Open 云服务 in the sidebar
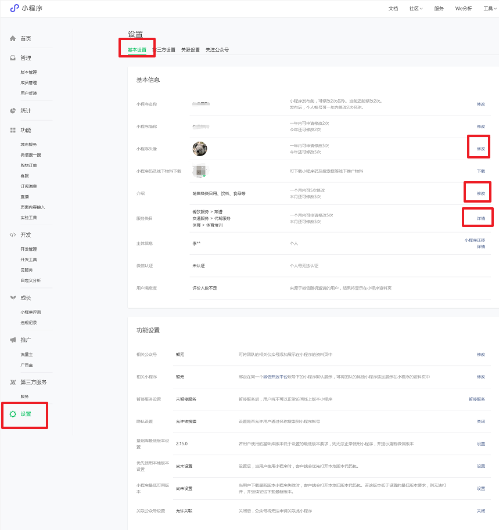 27,271
